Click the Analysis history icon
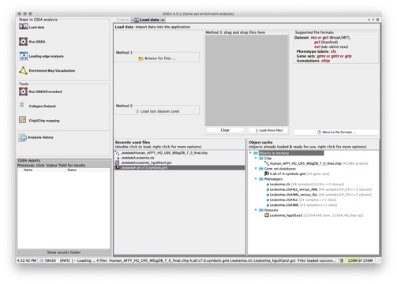Screen dimensions: 397x284 (23, 137)
